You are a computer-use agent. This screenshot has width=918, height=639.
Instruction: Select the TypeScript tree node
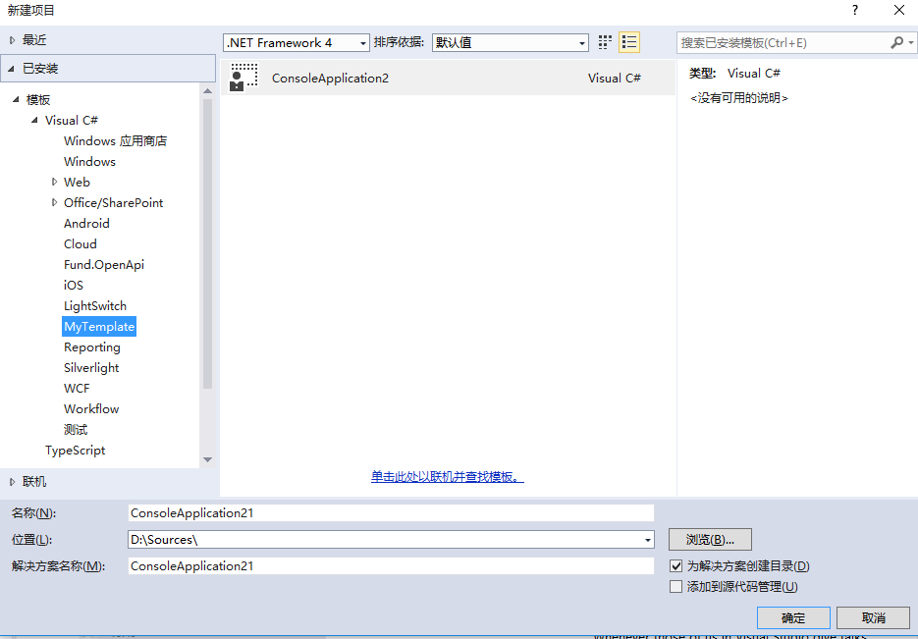(75, 450)
